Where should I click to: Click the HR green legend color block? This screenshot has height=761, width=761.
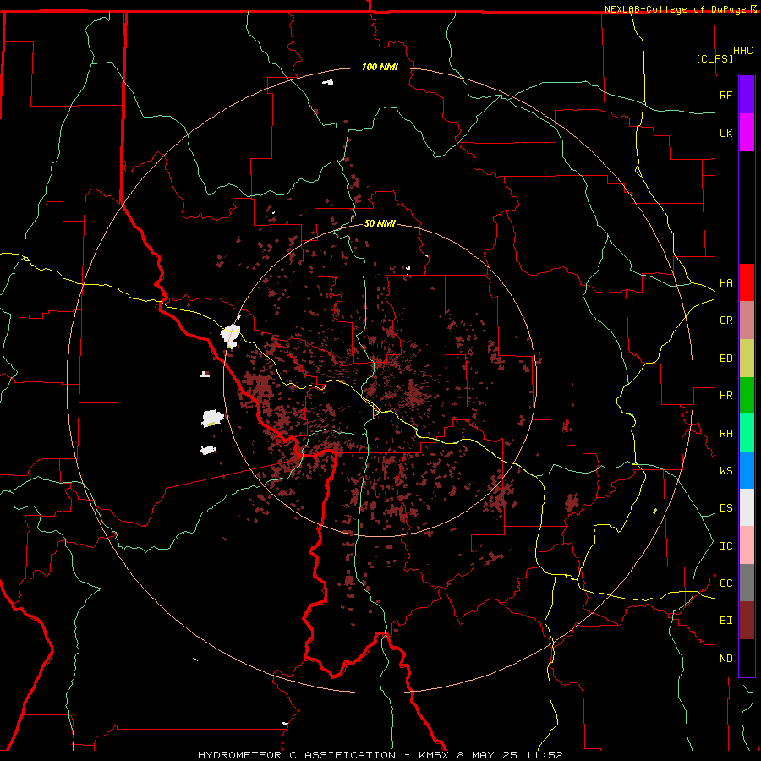pos(747,395)
